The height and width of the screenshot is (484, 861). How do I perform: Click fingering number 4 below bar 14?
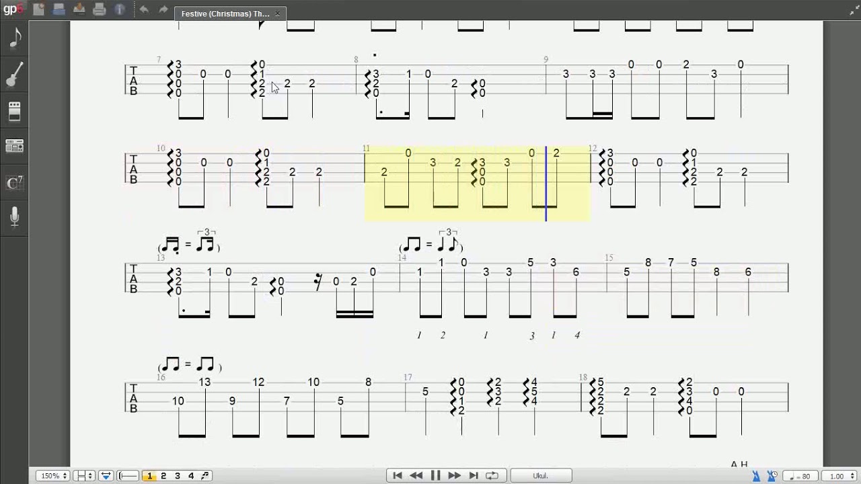tap(577, 335)
